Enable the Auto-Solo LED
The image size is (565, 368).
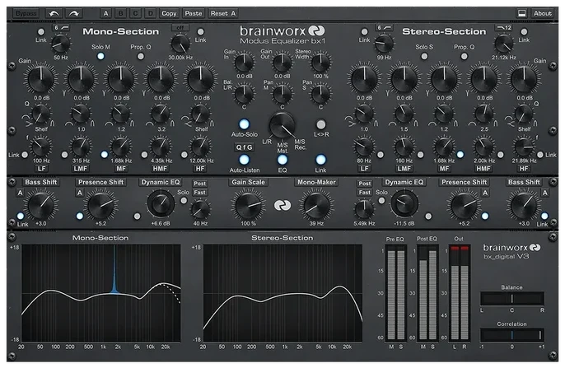(244, 123)
